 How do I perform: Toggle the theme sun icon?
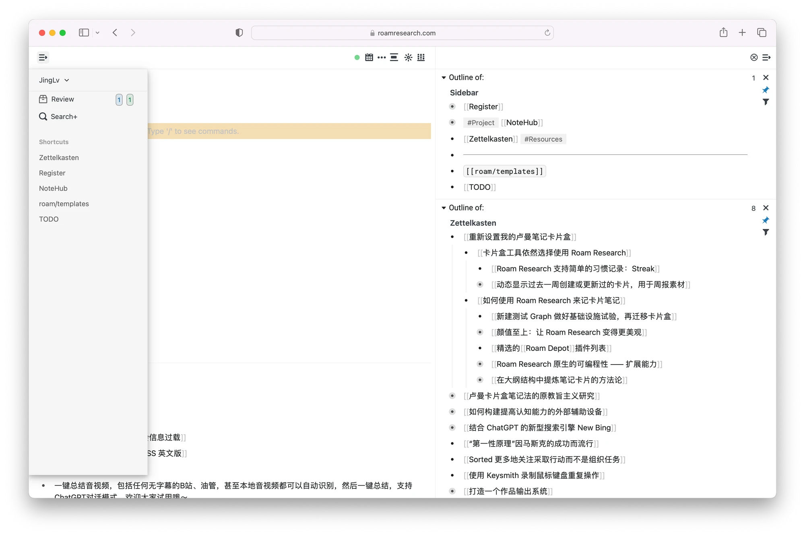(x=408, y=58)
